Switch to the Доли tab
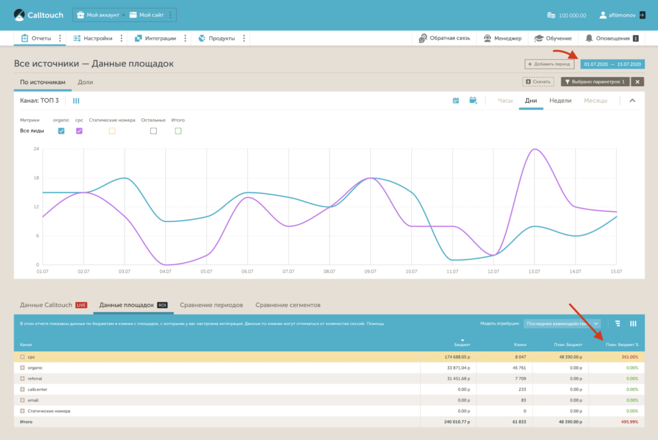This screenshot has height=440, width=658. [x=85, y=82]
